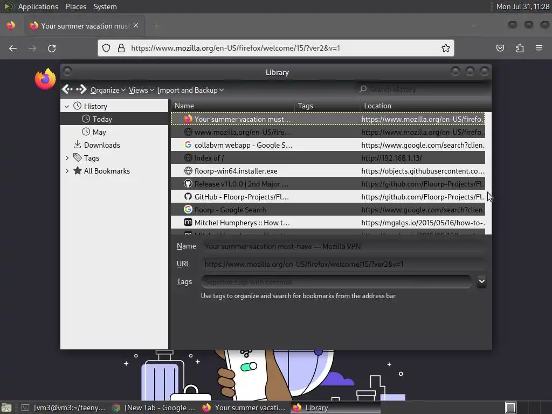Screen dimensions: 552x414
Task: Open the Firefox hamburger application menu
Action: pyautogui.click(x=539, y=48)
